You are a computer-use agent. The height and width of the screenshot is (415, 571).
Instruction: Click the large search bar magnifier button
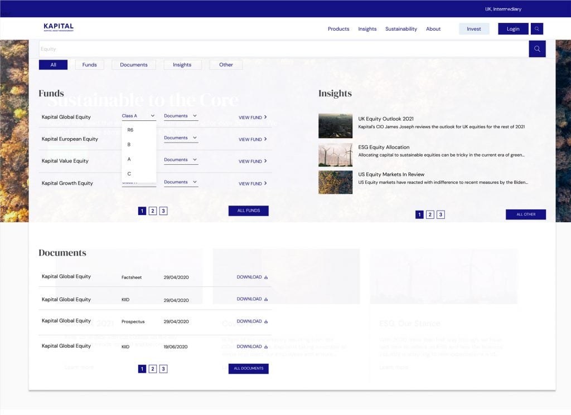pos(537,48)
